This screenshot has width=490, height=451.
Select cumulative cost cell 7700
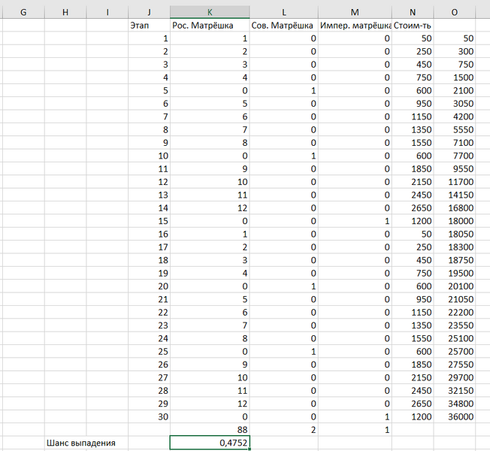pyautogui.click(x=455, y=156)
